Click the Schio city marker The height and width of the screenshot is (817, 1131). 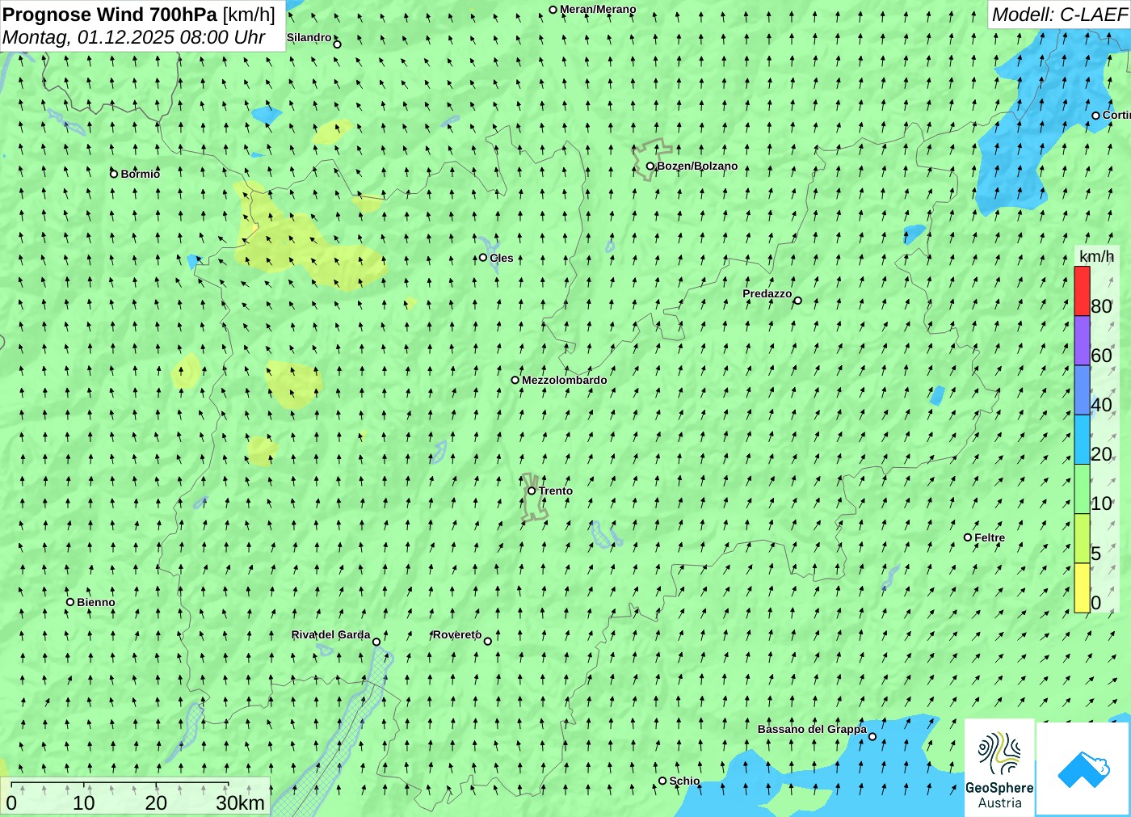662,781
